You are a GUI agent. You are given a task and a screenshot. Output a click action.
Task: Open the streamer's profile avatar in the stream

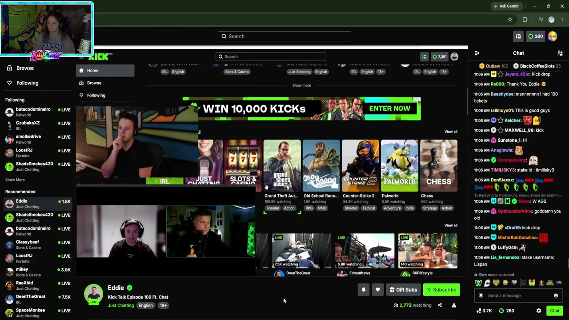(x=454, y=56)
